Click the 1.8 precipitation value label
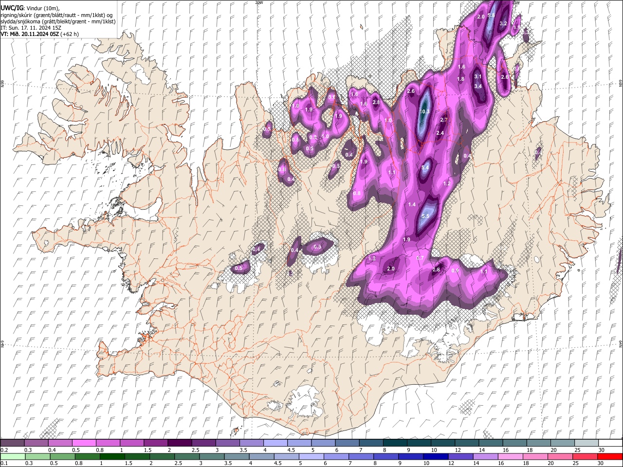The width and height of the screenshot is (623, 467). [460, 79]
